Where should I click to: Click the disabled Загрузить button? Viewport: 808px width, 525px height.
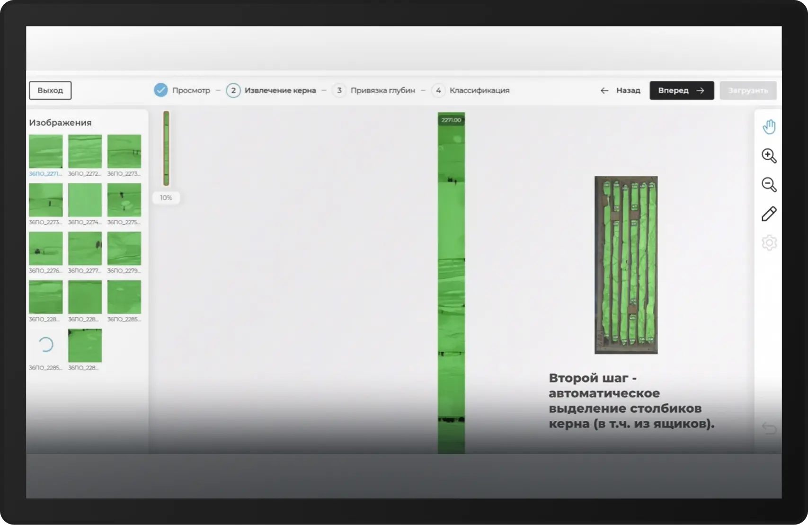pyautogui.click(x=748, y=90)
